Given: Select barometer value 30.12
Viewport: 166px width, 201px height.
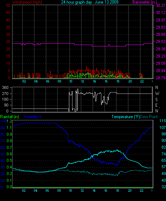Looking at the screenshot, I should coord(160,12).
